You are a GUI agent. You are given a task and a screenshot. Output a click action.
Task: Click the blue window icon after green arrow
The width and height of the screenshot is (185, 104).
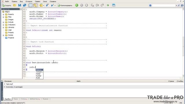pyautogui.click(x=114, y=5)
